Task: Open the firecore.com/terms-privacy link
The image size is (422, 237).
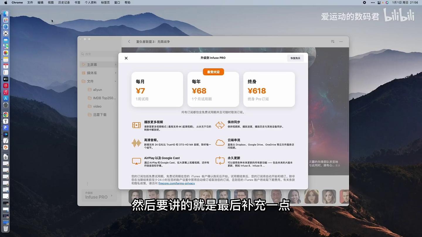Action: tap(176, 183)
